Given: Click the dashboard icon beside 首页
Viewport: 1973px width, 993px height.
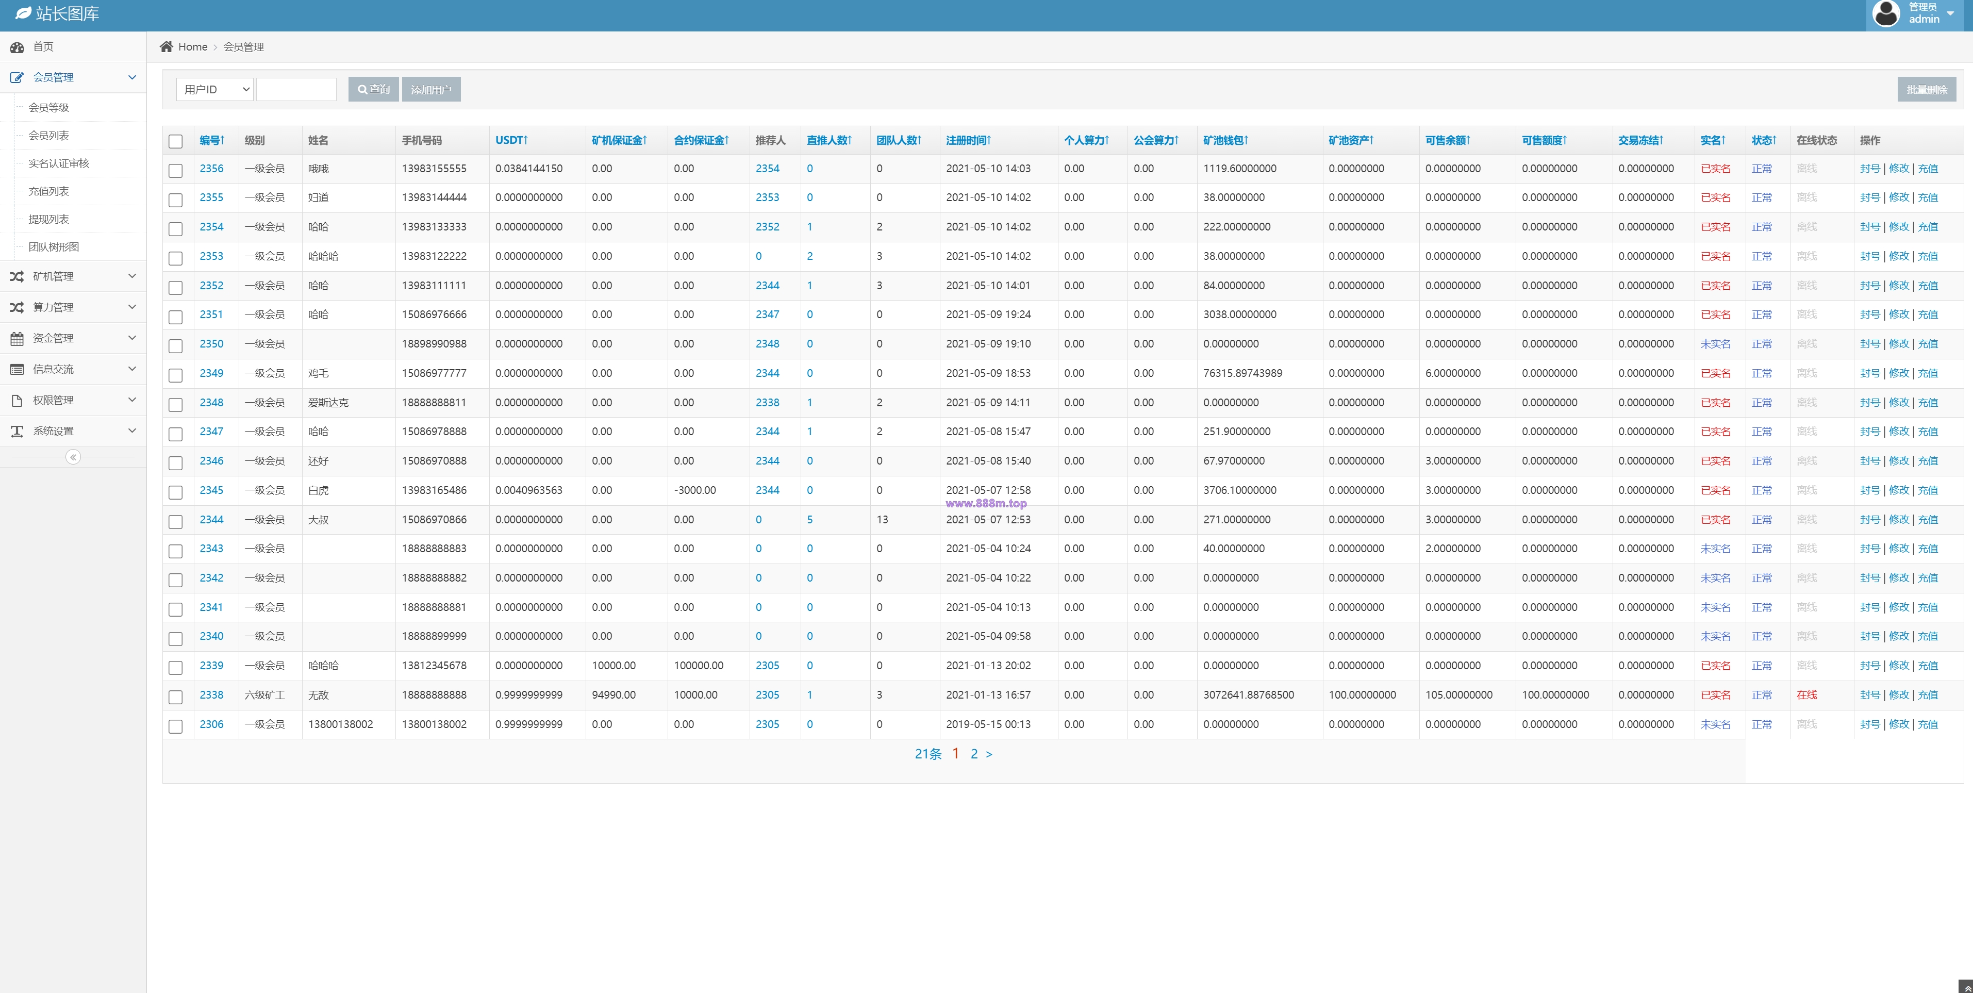Looking at the screenshot, I should click(17, 47).
